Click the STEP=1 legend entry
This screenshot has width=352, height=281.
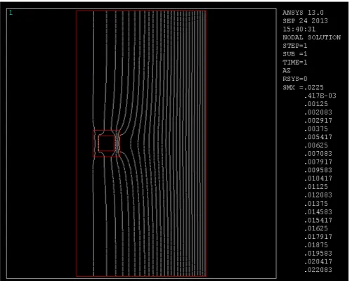click(x=295, y=46)
